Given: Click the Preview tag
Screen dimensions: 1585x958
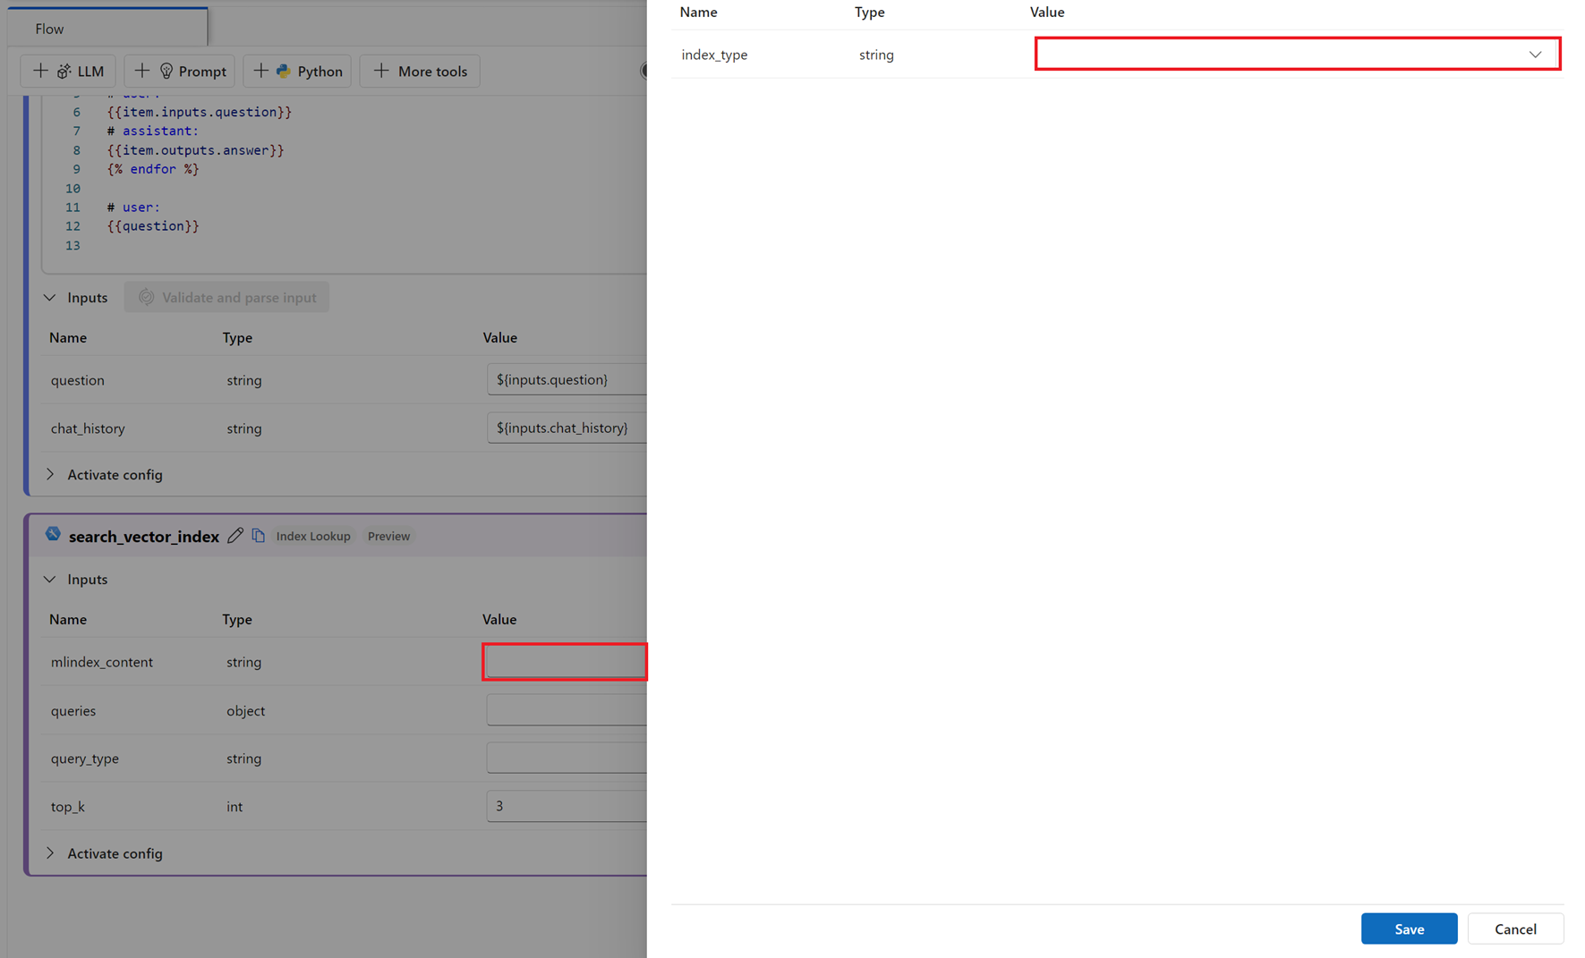Looking at the screenshot, I should pyautogui.click(x=388, y=536).
